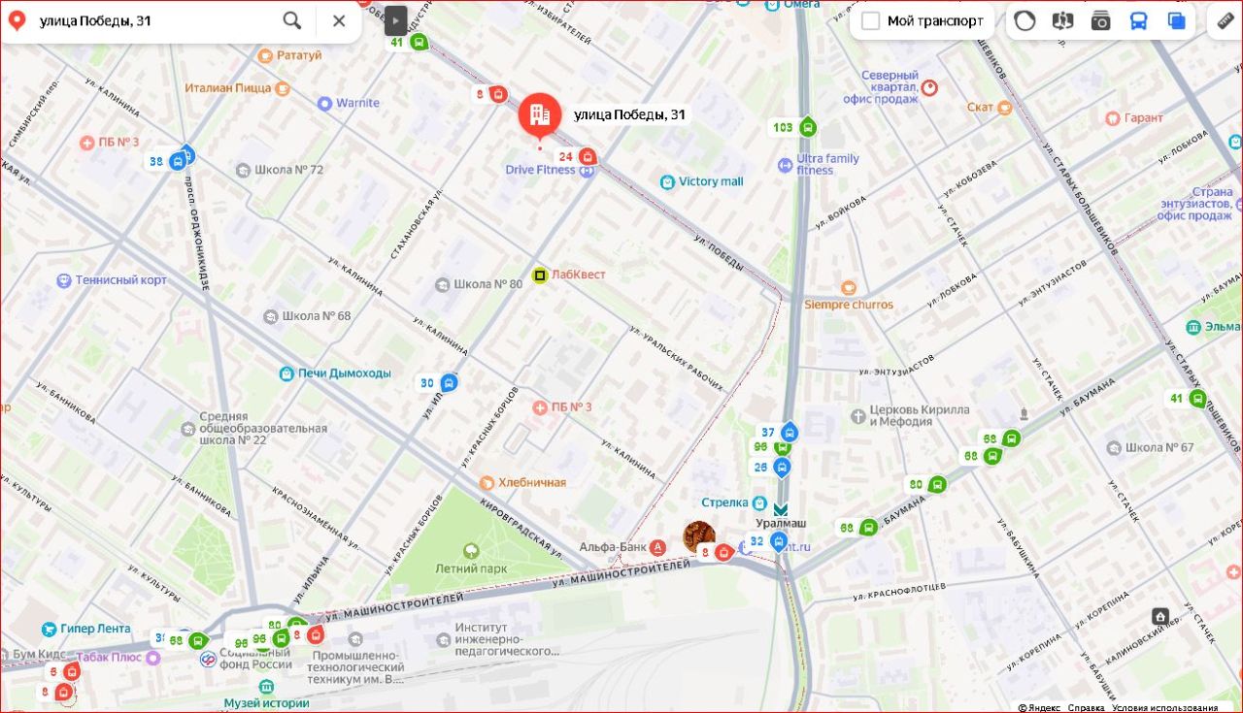Select the Летний парк tree marker
This screenshot has height=713, width=1243.
(472, 551)
